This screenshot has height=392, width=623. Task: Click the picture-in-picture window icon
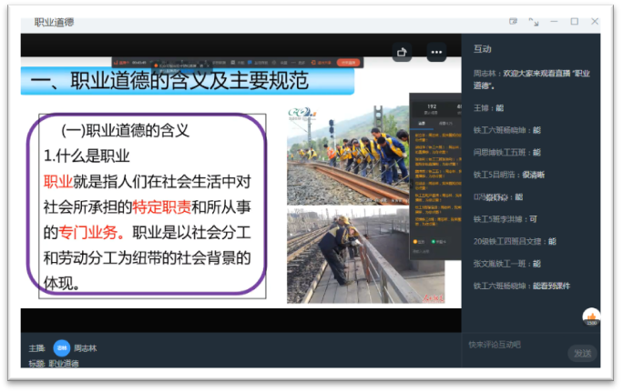coord(513,21)
